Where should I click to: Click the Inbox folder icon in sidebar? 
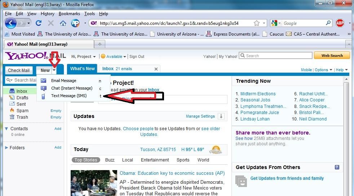pos(12,91)
